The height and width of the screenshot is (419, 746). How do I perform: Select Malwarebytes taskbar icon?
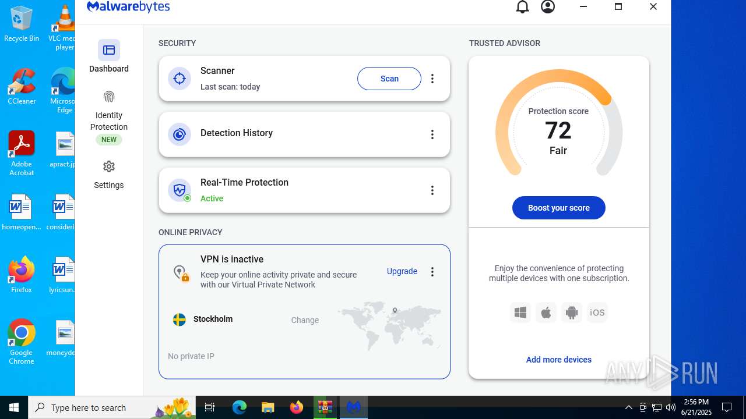pyautogui.click(x=354, y=407)
